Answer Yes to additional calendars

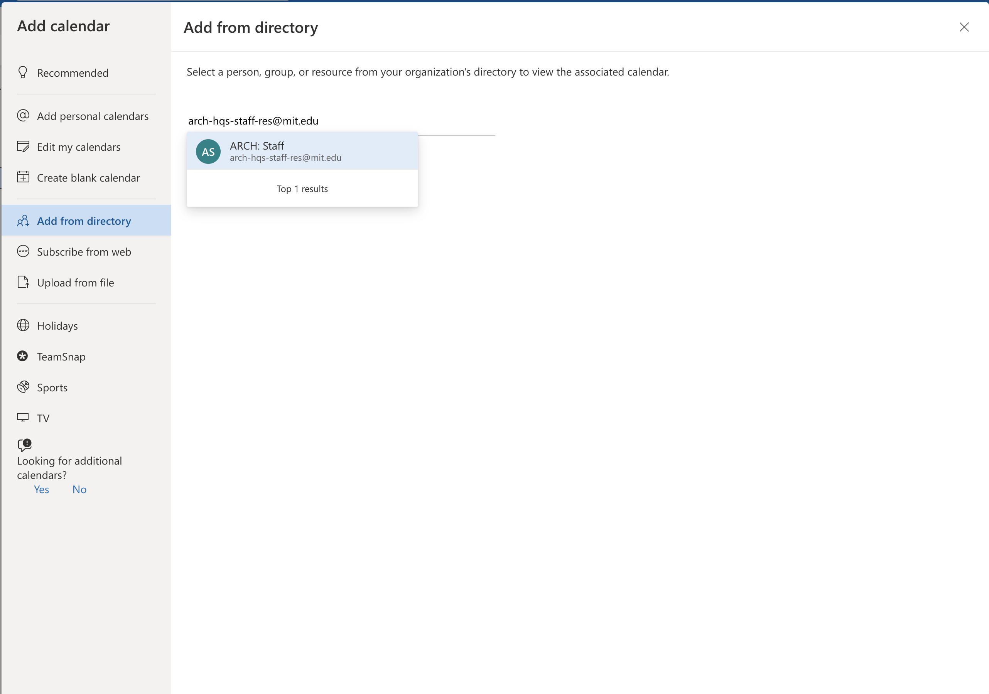pos(41,490)
